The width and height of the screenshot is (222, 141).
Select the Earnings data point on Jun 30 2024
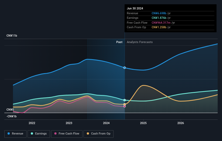tap(125, 100)
